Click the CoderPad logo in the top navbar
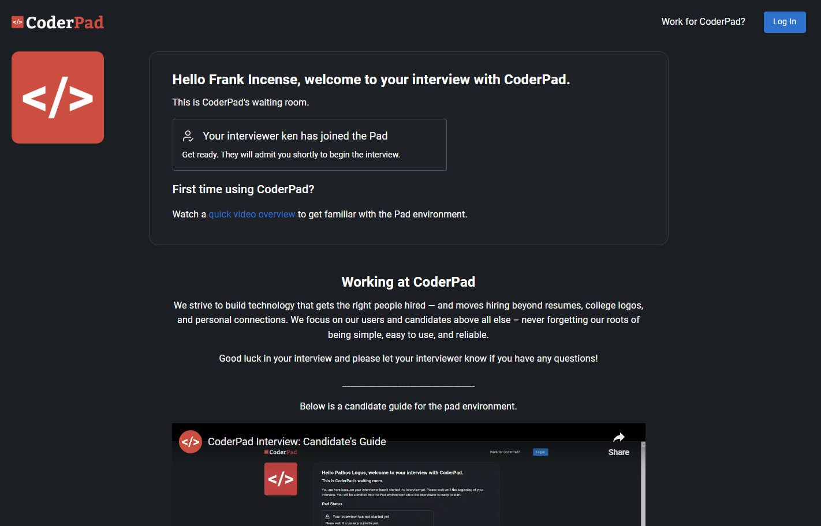 (58, 22)
